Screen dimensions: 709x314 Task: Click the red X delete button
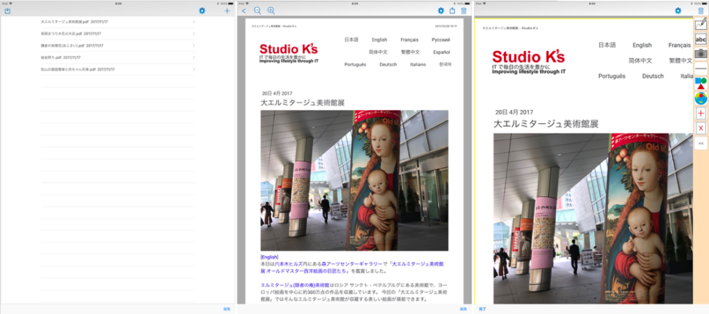(701, 129)
